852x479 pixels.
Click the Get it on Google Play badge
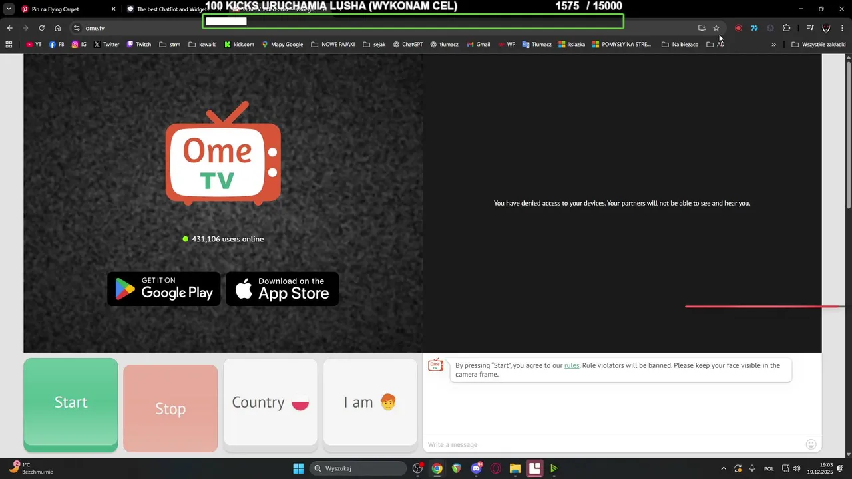(164, 289)
